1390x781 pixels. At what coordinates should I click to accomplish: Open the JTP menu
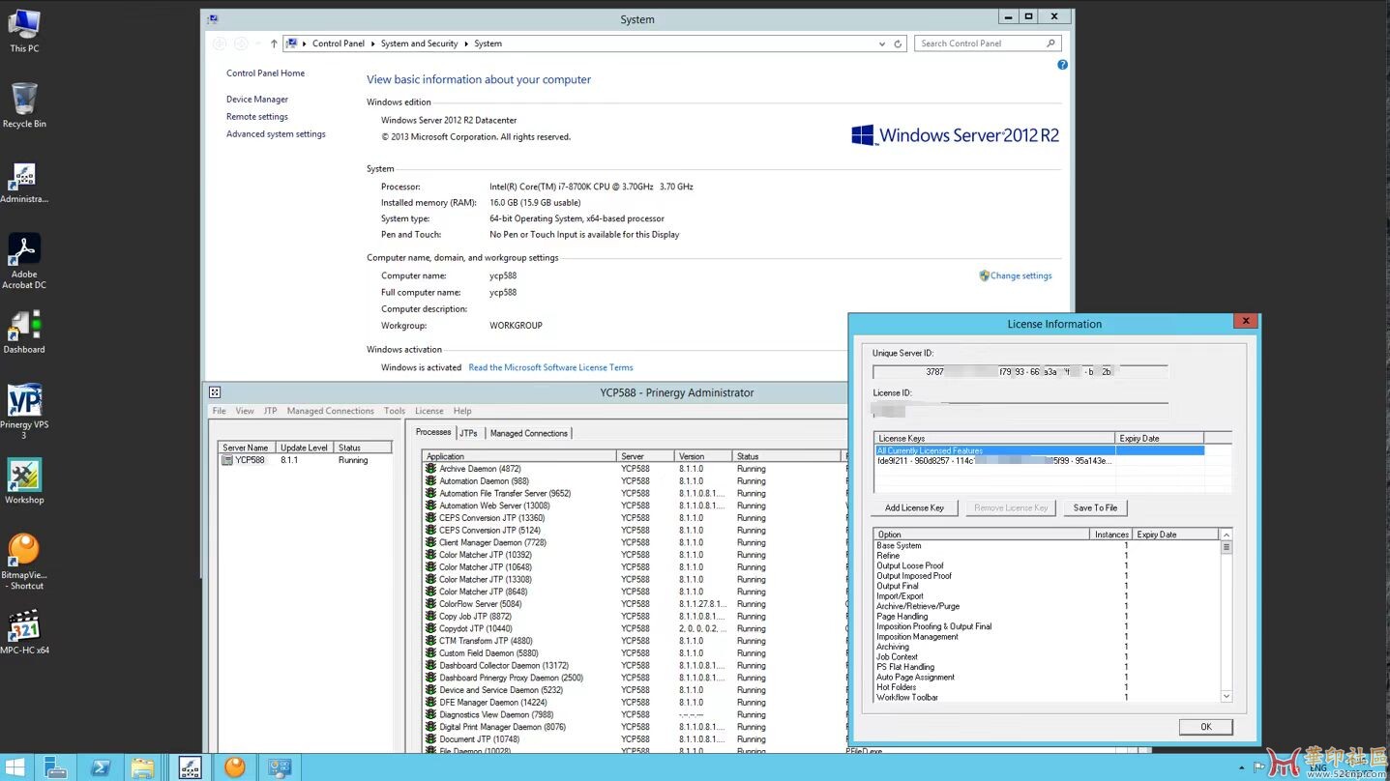tap(270, 411)
